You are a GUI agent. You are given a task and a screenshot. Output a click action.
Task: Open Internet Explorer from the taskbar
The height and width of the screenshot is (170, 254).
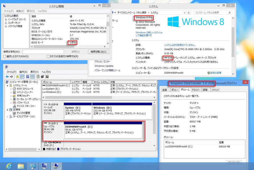[x=9, y=166]
